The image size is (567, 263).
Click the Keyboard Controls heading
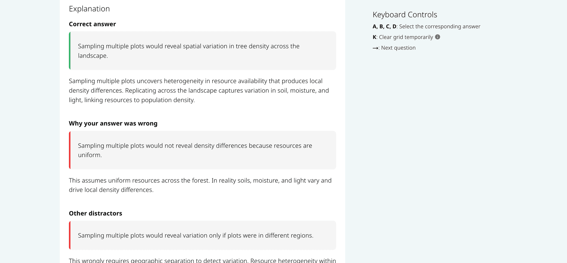405,15
